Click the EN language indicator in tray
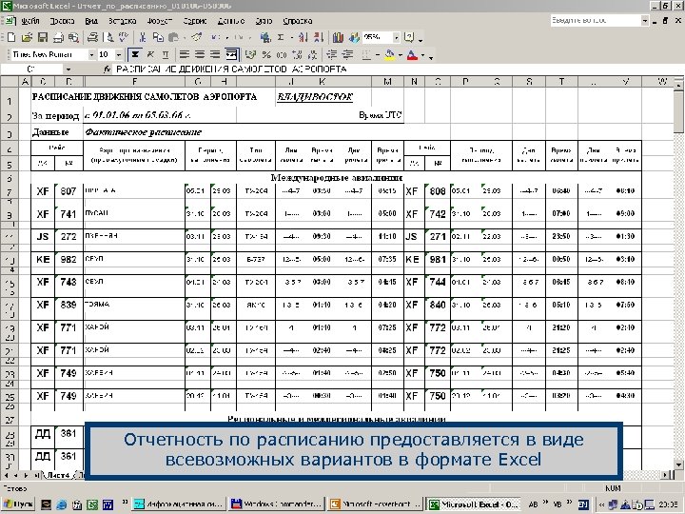The image size is (685, 514). 583,504
